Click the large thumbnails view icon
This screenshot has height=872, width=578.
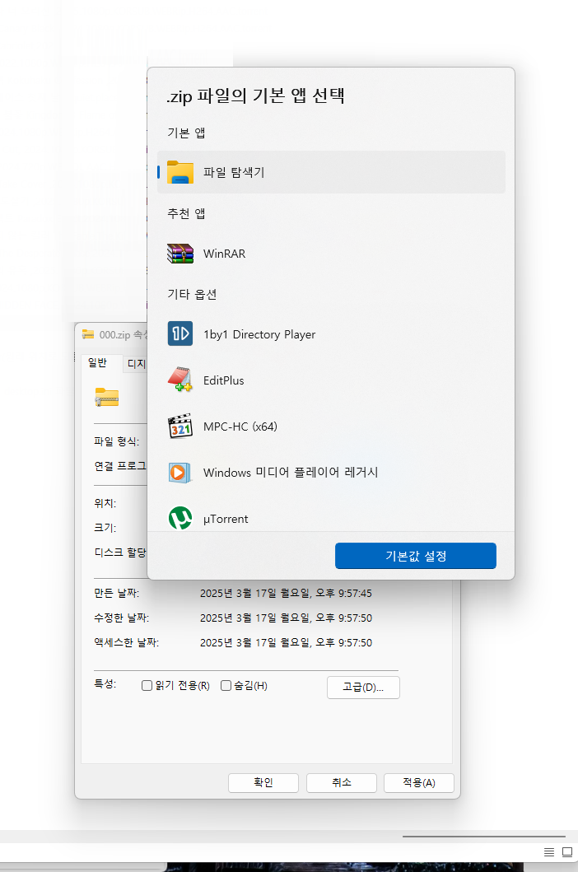tap(567, 852)
